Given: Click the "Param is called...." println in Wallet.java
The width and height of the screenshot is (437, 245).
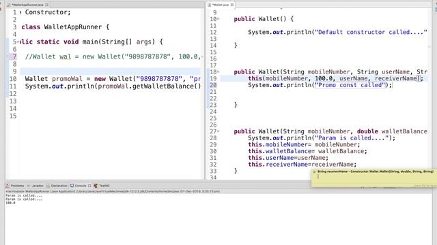Looking at the screenshot, I should (322, 138).
